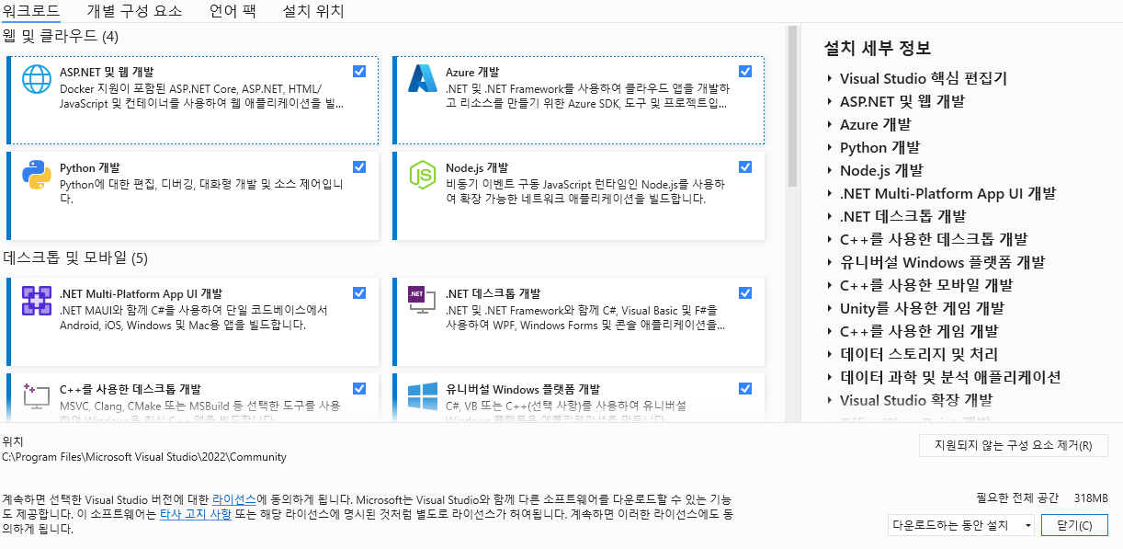Click the ASP.NET globe workload icon
Viewport: 1123px width, 549px height.
[37, 79]
